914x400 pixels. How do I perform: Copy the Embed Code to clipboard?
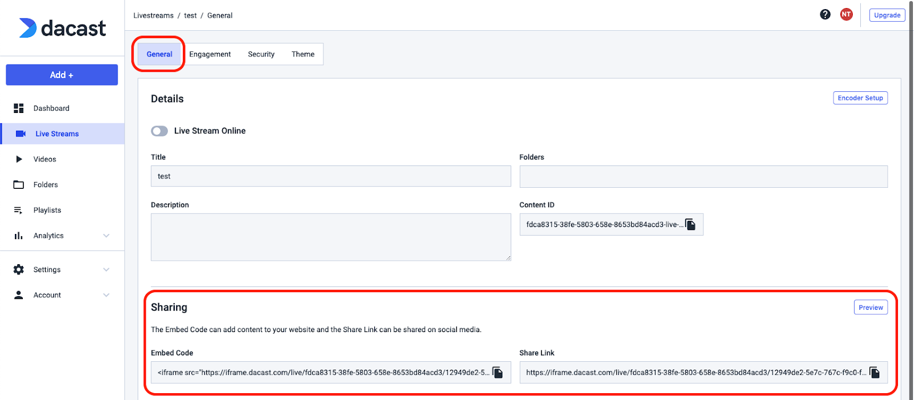click(498, 373)
